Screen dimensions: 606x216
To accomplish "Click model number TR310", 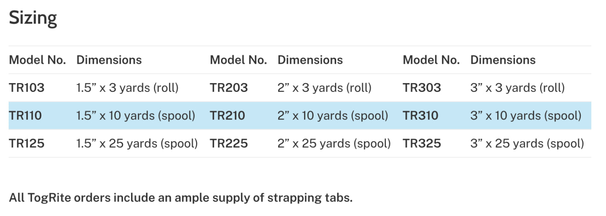I will click(421, 115).
